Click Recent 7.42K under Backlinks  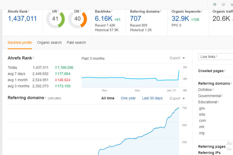(x=105, y=25)
